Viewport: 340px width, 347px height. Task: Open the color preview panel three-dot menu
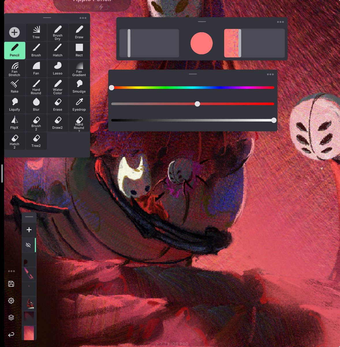280,22
